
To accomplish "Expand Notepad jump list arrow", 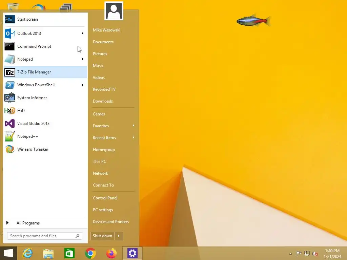I will click(x=83, y=59).
